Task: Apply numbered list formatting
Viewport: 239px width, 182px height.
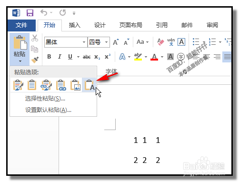Action: [x=212, y=42]
